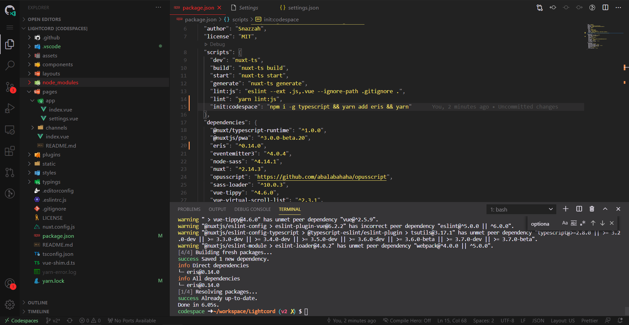The height and width of the screenshot is (325, 629).
Task: Toggle Match Whole Word in find widget
Action: coord(574,223)
